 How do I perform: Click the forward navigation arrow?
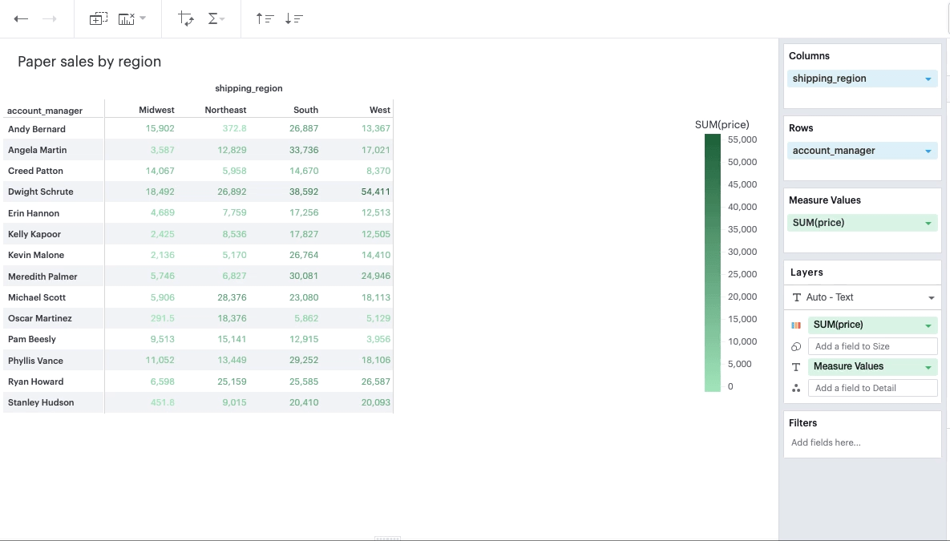[x=48, y=18]
